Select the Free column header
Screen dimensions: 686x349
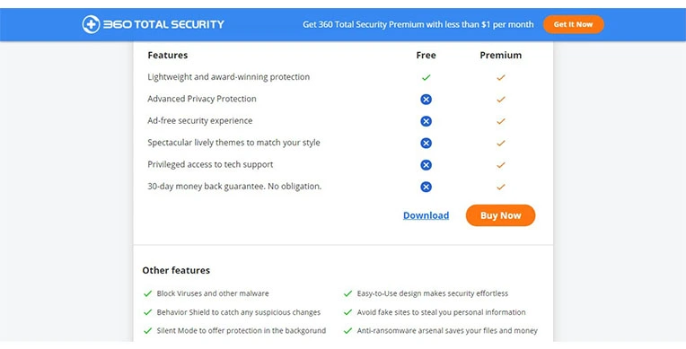426,55
